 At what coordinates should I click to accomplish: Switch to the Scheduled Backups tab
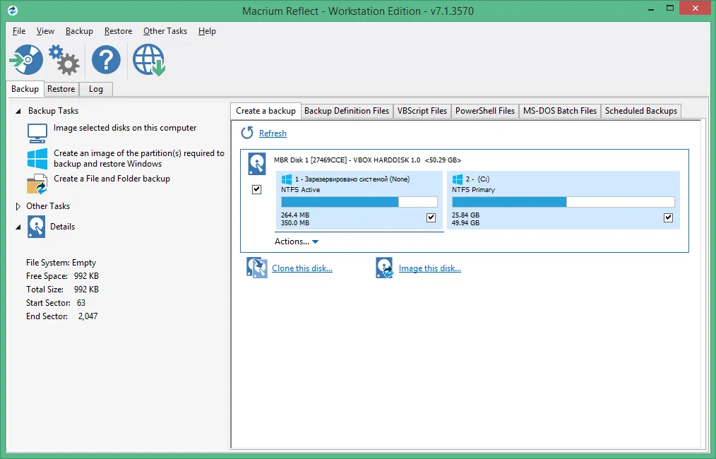click(x=640, y=111)
